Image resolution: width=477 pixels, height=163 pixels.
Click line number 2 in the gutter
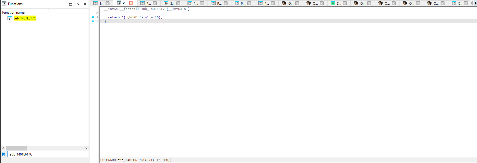[97, 13]
